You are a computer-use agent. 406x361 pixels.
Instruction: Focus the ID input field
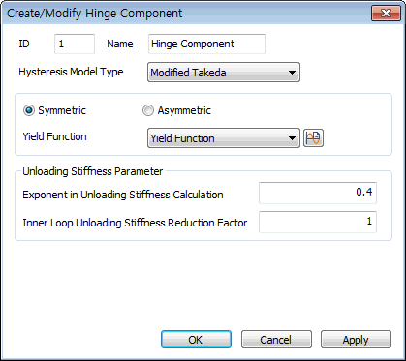[75, 44]
